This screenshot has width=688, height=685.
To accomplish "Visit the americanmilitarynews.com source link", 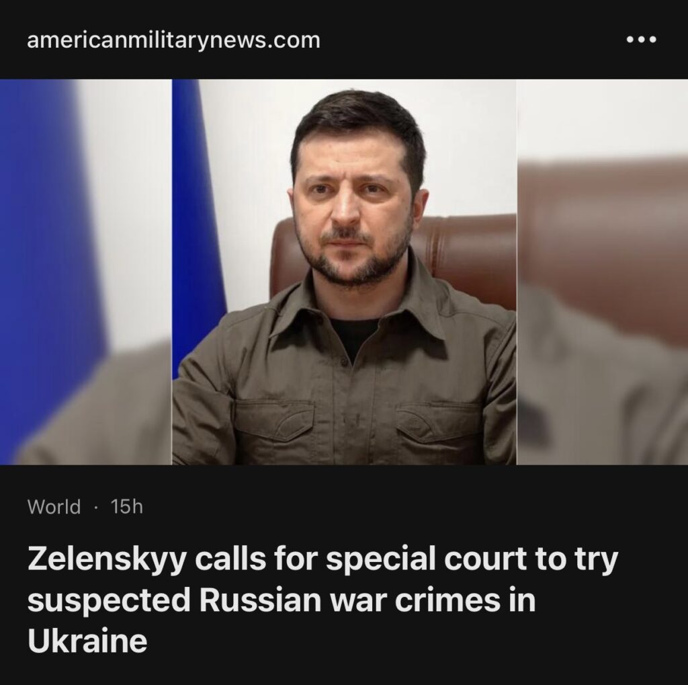I will tap(173, 40).
